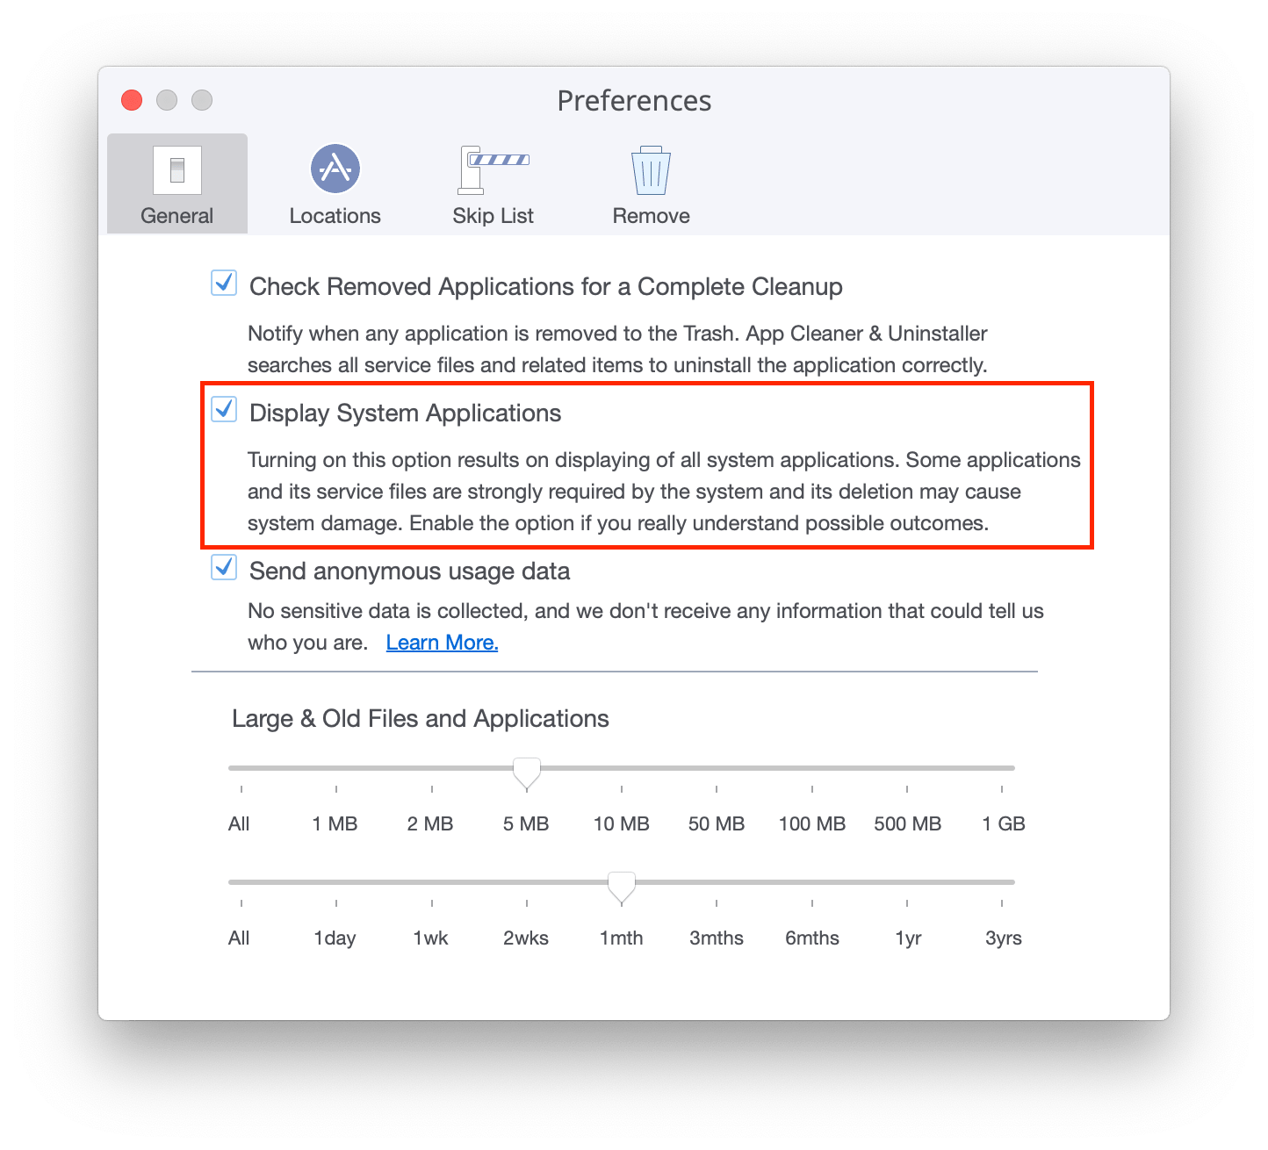Minimize the Preferences window
Image resolution: width=1268 pixels, height=1150 pixels.
point(167,100)
